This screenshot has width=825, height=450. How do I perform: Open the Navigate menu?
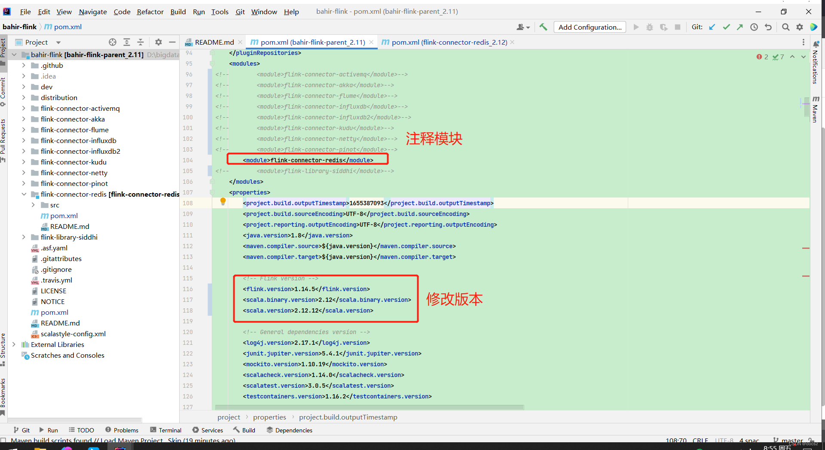(x=93, y=12)
